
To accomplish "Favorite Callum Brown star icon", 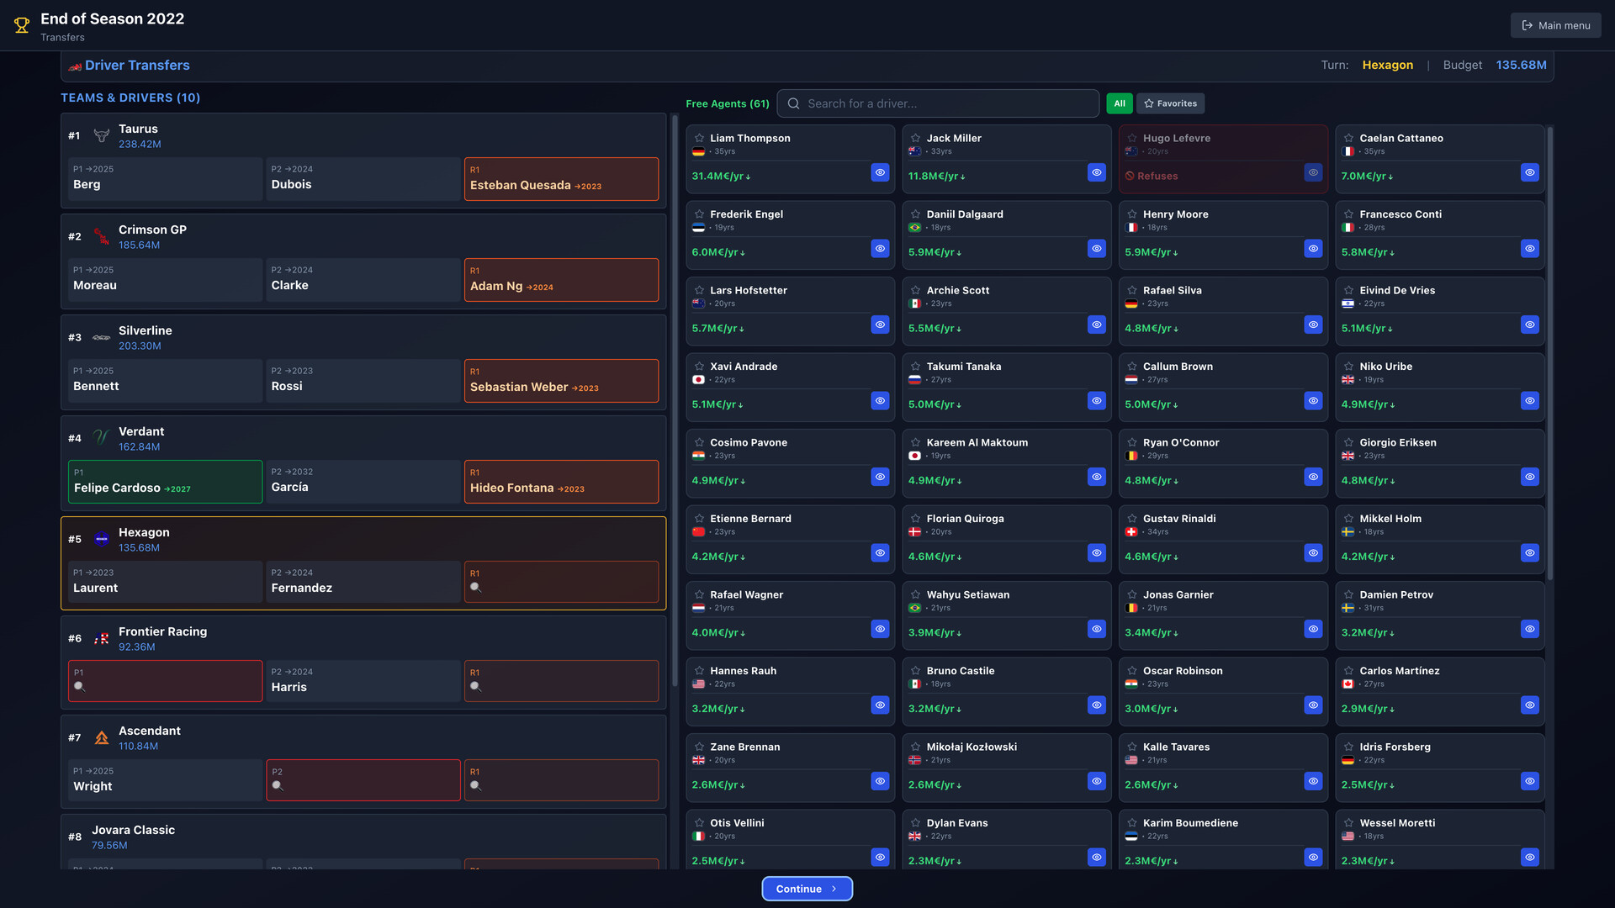I will click(x=1132, y=367).
